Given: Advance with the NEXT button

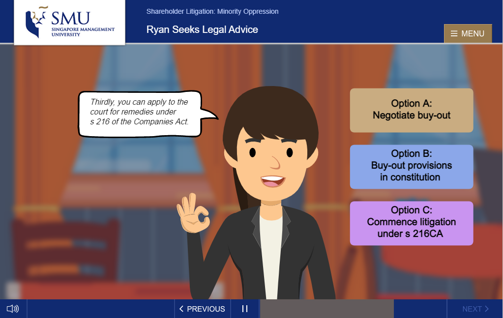Looking at the screenshot, I should pos(475,309).
